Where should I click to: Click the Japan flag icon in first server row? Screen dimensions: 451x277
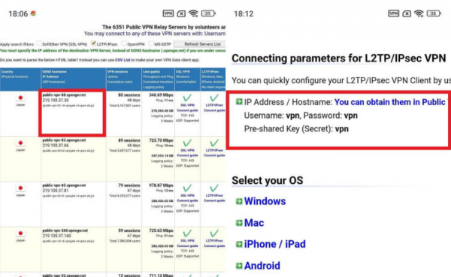(20, 98)
